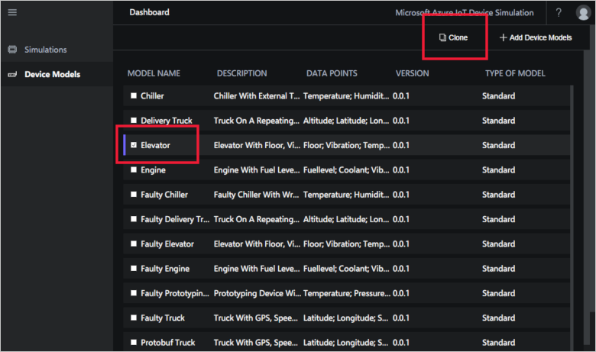
Task: Click 'Fuellevel; Coolant; Vib...' in Engine row
Action: click(x=346, y=170)
